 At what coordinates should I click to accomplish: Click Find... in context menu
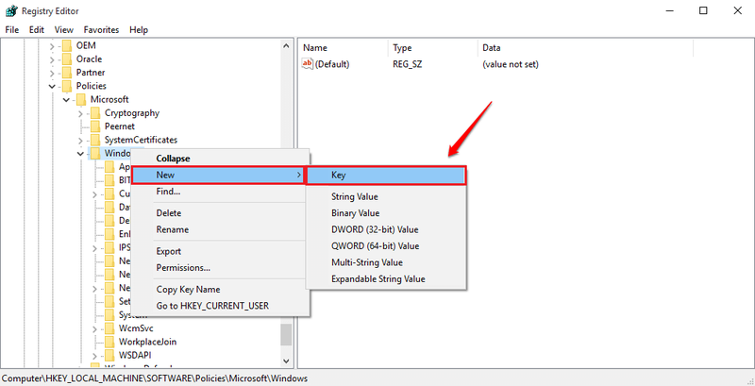point(168,192)
